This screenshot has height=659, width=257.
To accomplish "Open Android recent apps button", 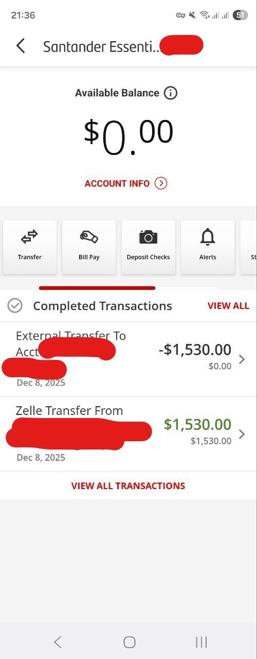I will coord(201,641).
